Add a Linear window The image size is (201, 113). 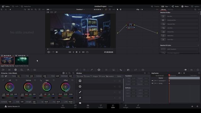(x=80, y=76)
